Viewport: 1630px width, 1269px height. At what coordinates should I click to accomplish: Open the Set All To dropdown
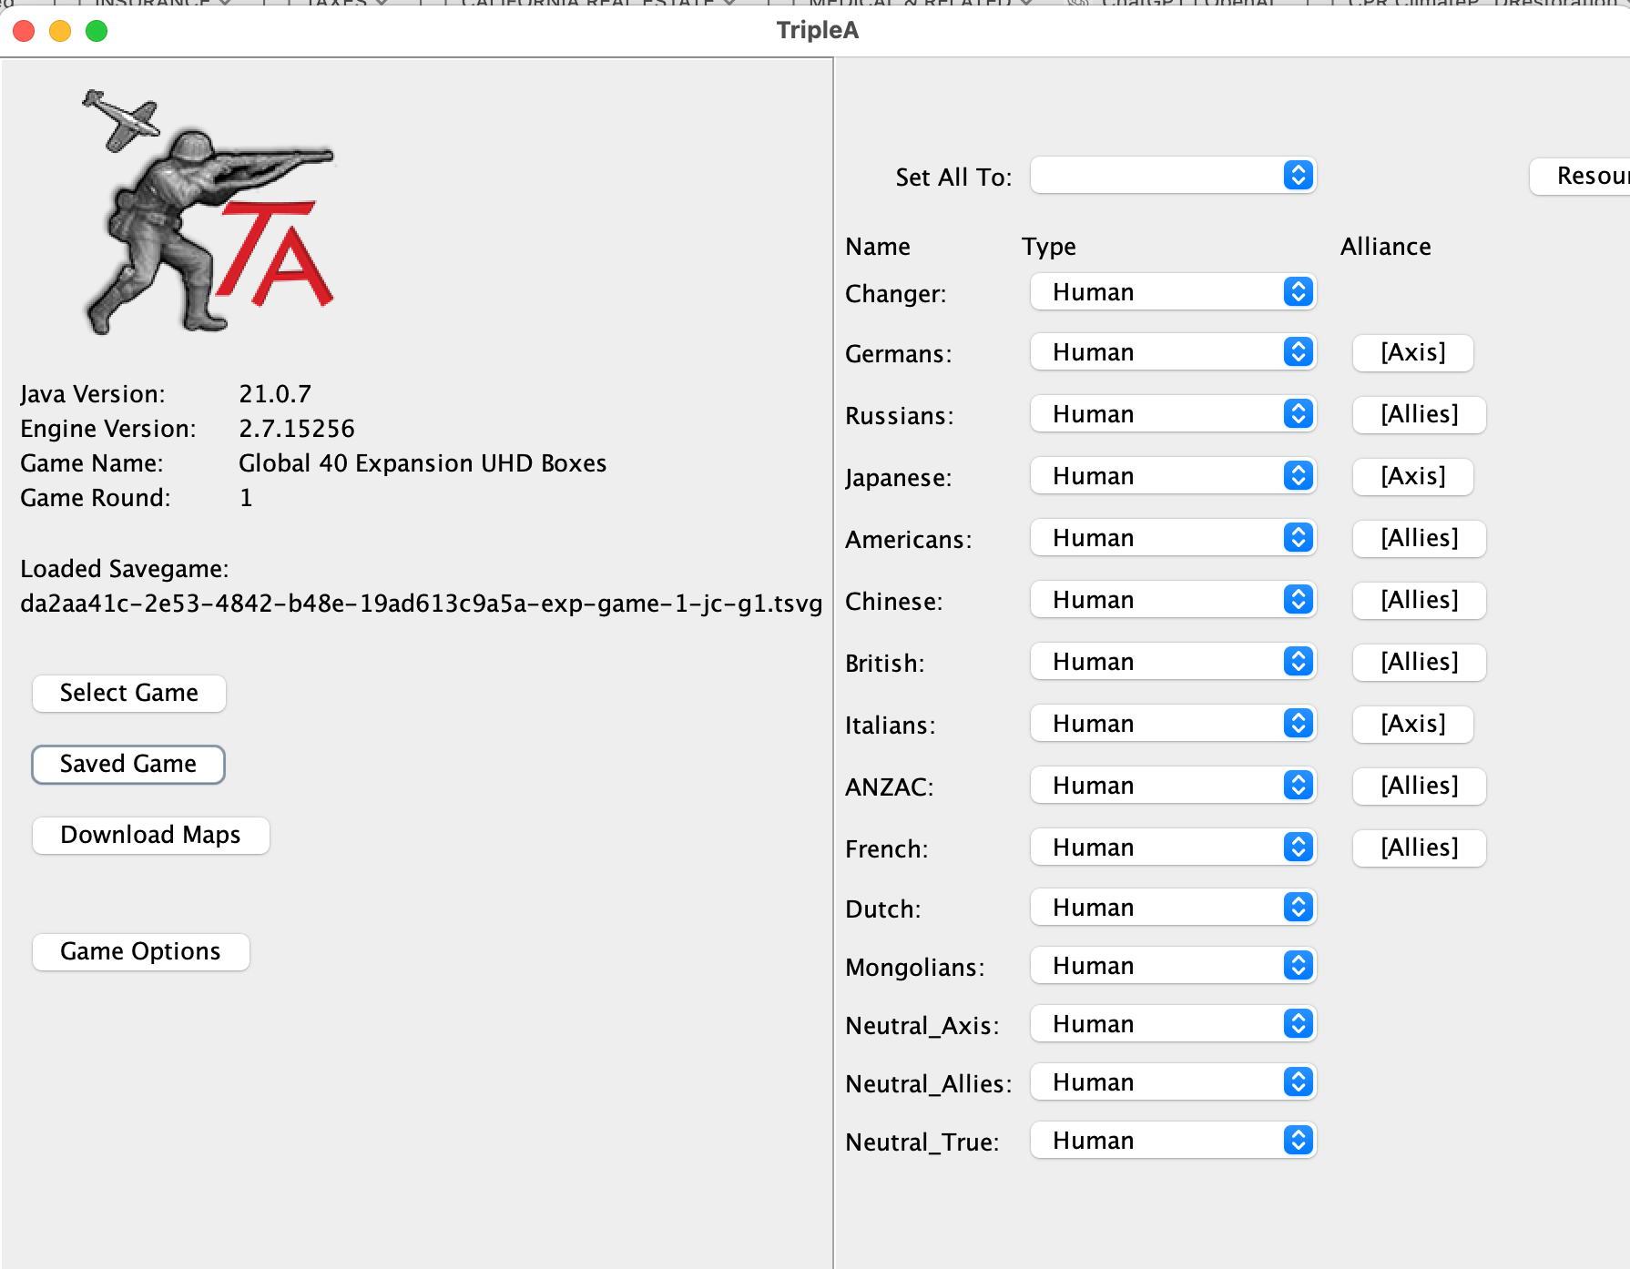click(1172, 175)
